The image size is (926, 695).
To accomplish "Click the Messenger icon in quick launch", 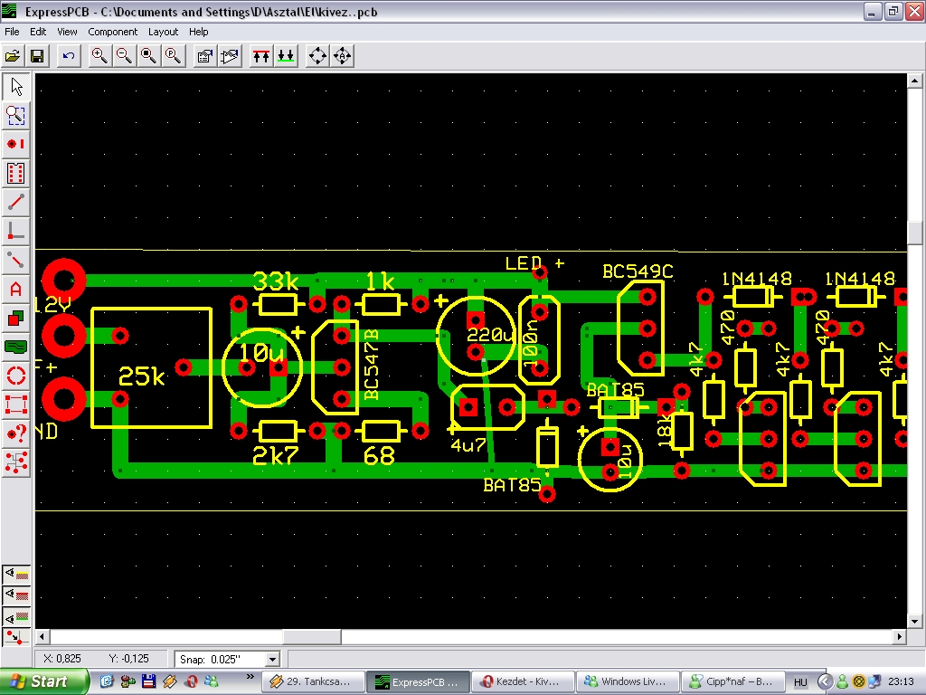I will click(211, 681).
